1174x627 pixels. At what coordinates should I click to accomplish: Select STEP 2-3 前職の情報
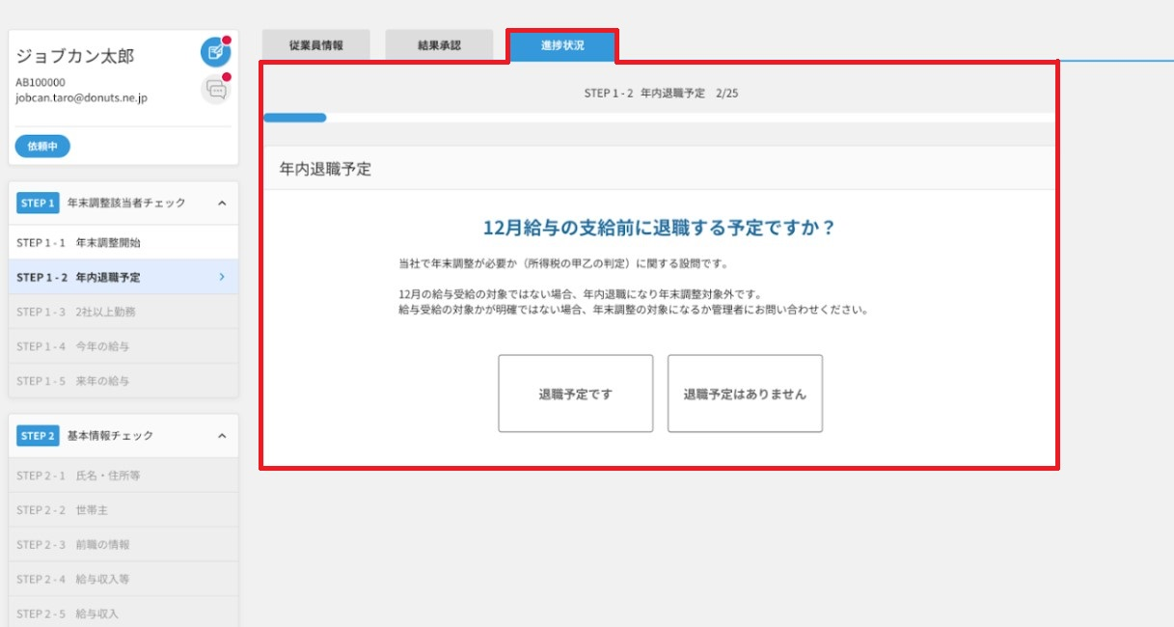click(x=123, y=545)
